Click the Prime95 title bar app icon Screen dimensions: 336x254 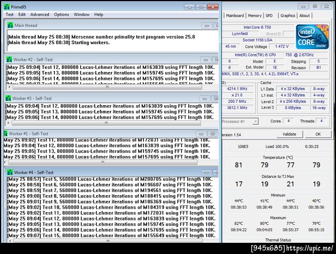coord(7,7)
